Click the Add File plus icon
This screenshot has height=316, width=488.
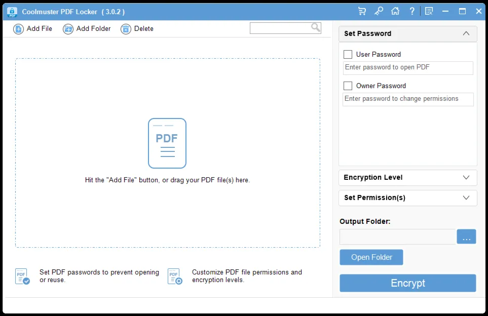[18, 29]
